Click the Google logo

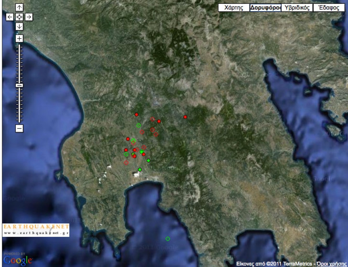pyautogui.click(x=18, y=260)
